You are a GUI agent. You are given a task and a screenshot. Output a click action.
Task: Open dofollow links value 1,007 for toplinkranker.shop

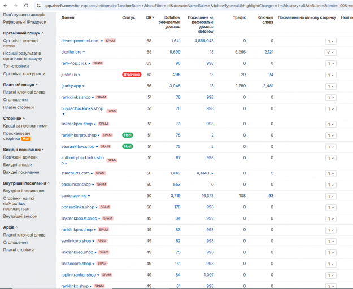(208, 275)
